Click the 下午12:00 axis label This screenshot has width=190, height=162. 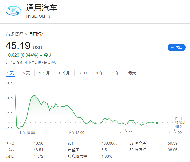(76, 133)
